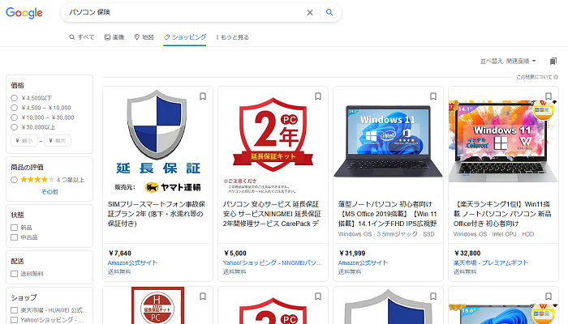Bookmark the 楽天ランキング1位 Win11 laptop product

click(549, 96)
